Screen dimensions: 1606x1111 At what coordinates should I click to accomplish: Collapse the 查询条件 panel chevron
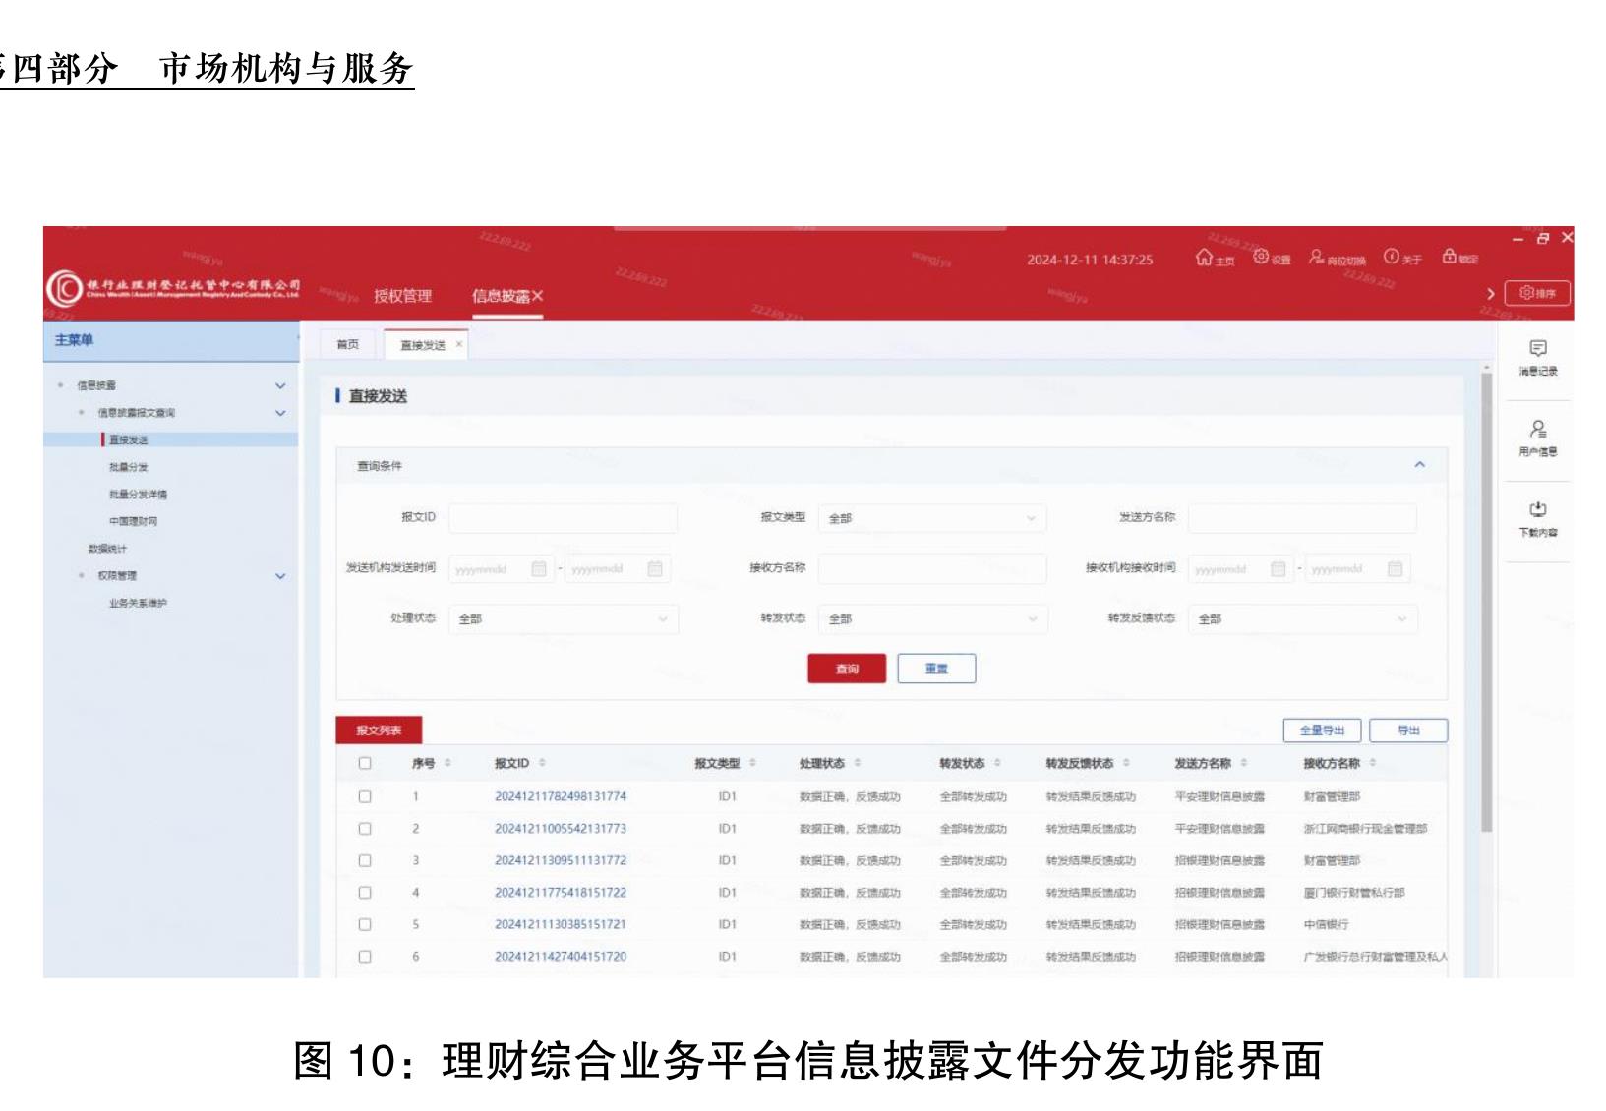pyautogui.click(x=1419, y=465)
